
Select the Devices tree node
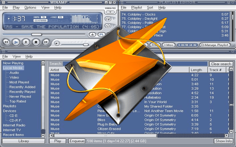pos(10,111)
